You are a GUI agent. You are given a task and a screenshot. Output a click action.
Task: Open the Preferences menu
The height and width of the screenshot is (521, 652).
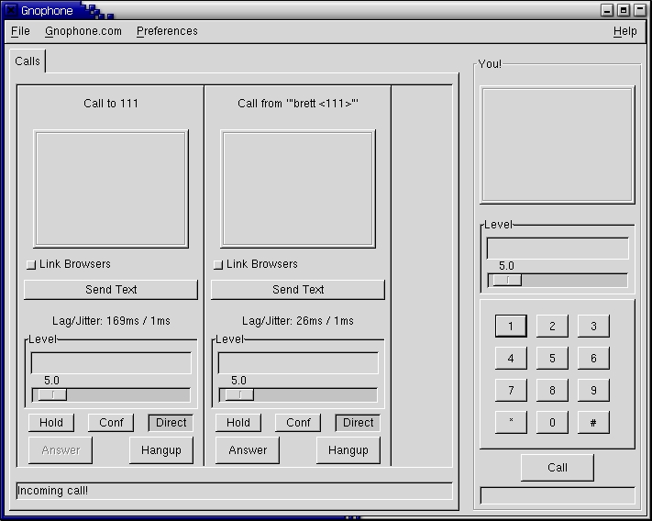(x=167, y=31)
